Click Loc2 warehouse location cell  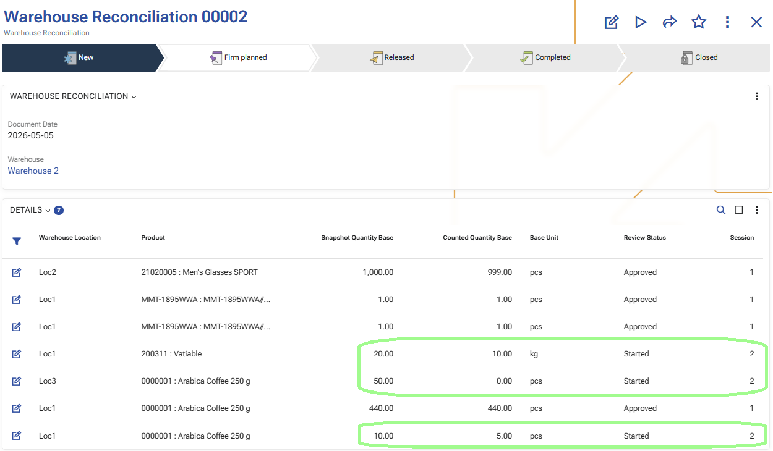coord(48,272)
